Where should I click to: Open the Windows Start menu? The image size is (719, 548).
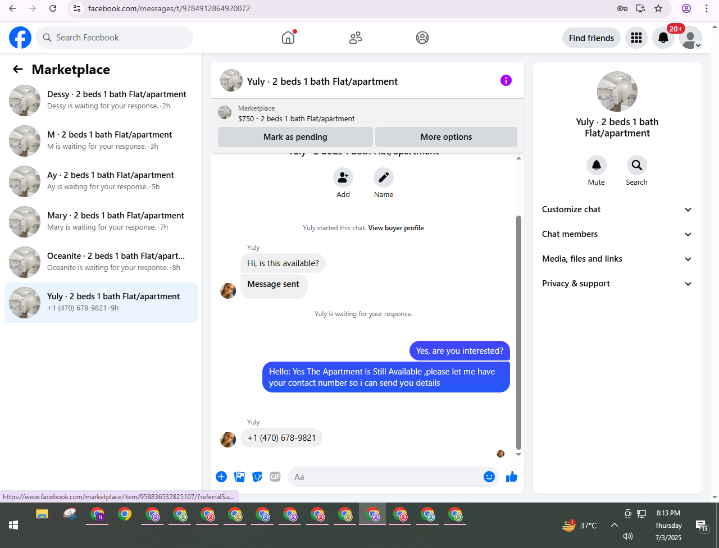(13, 525)
